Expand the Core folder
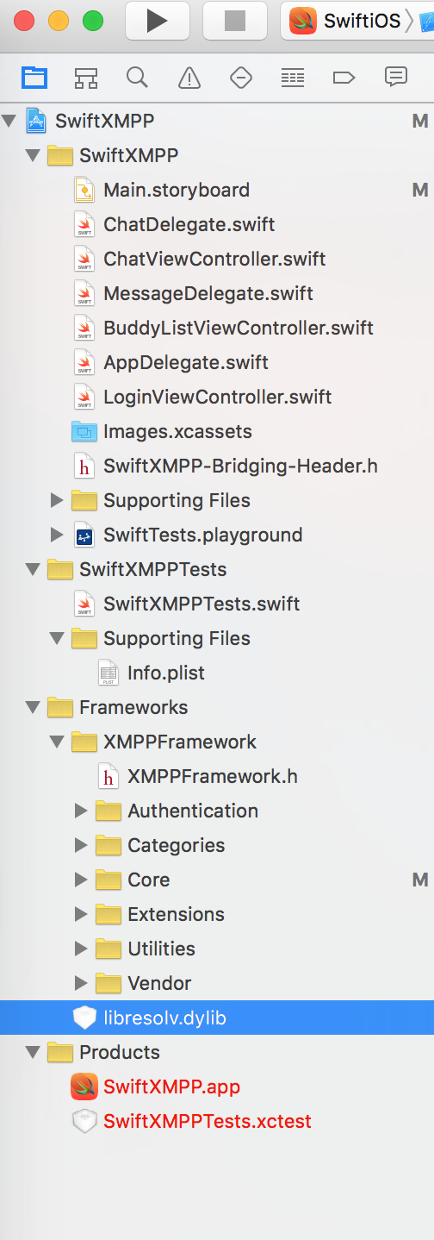Image resolution: width=434 pixels, height=1240 pixels. click(x=81, y=880)
